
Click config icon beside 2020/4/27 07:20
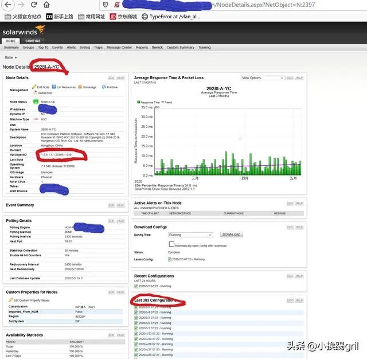[136, 349]
